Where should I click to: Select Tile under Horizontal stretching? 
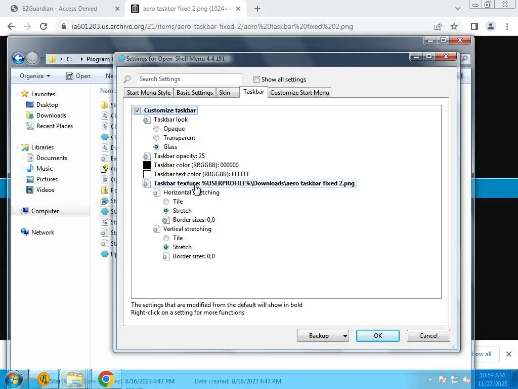tap(166, 202)
